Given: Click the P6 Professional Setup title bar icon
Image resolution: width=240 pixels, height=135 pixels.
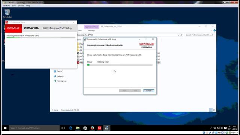Looking at the screenshot, I should (x=7, y=22).
